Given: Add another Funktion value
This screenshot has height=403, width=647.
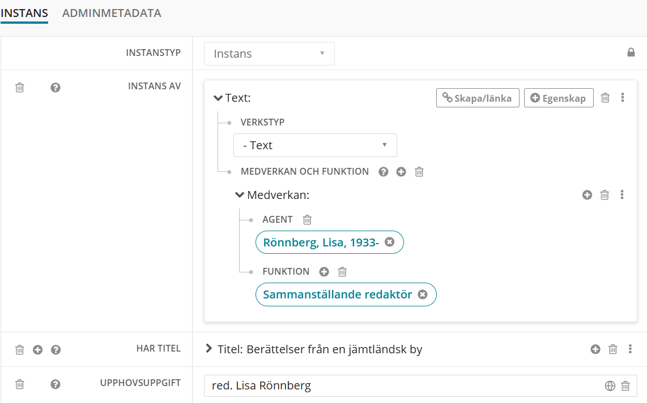Looking at the screenshot, I should (x=324, y=272).
